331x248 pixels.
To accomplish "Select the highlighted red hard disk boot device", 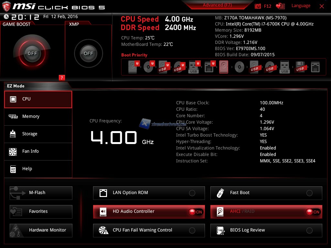I will coord(224,67).
